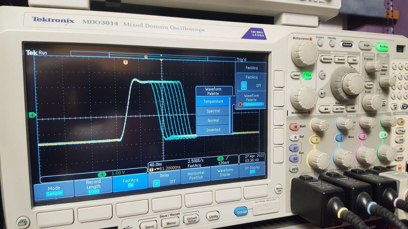The height and width of the screenshot is (229, 408).
Task: Toggle the lit Fine button
Action: pos(307,75)
